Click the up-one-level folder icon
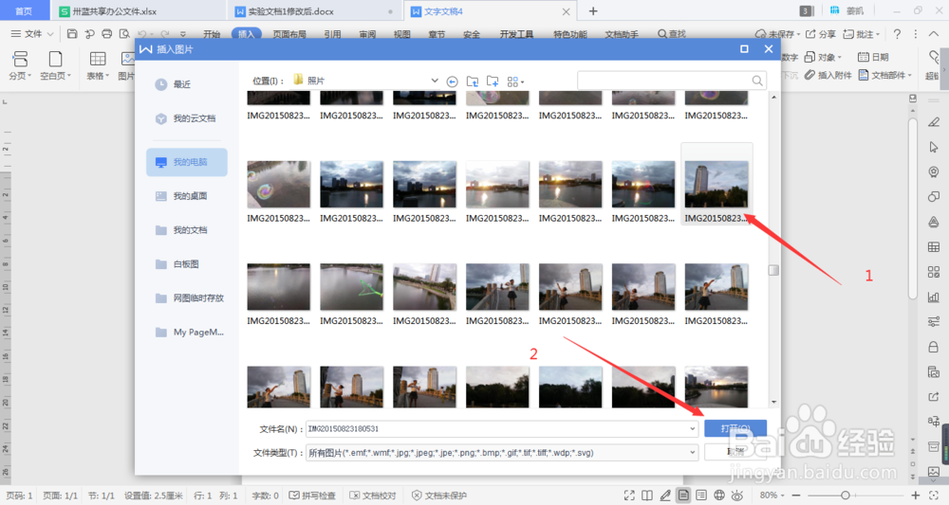The width and height of the screenshot is (949, 505). coord(472,81)
